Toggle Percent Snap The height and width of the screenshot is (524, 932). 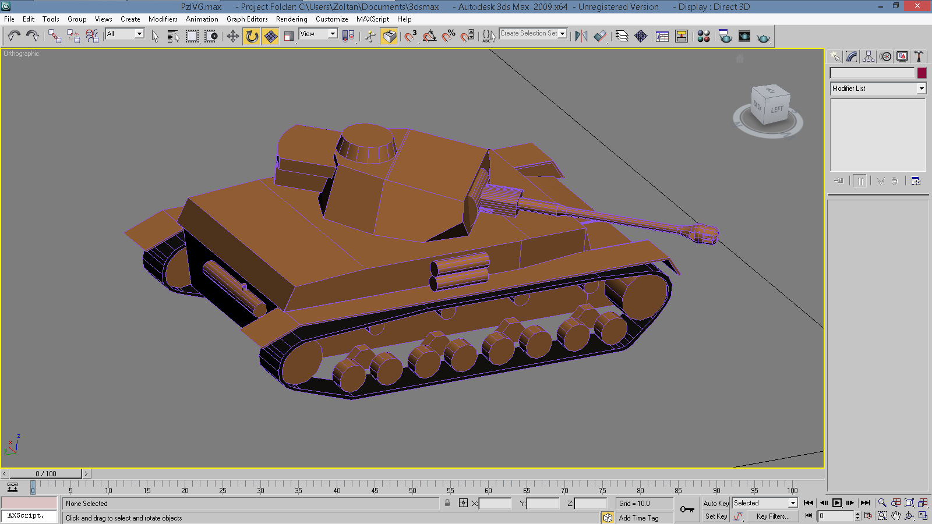[449, 36]
